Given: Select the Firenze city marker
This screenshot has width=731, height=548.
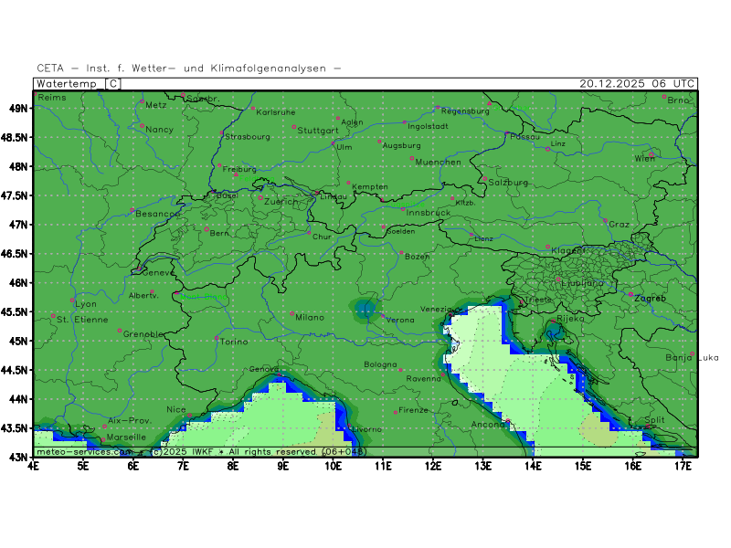Looking at the screenshot, I should [396, 412].
